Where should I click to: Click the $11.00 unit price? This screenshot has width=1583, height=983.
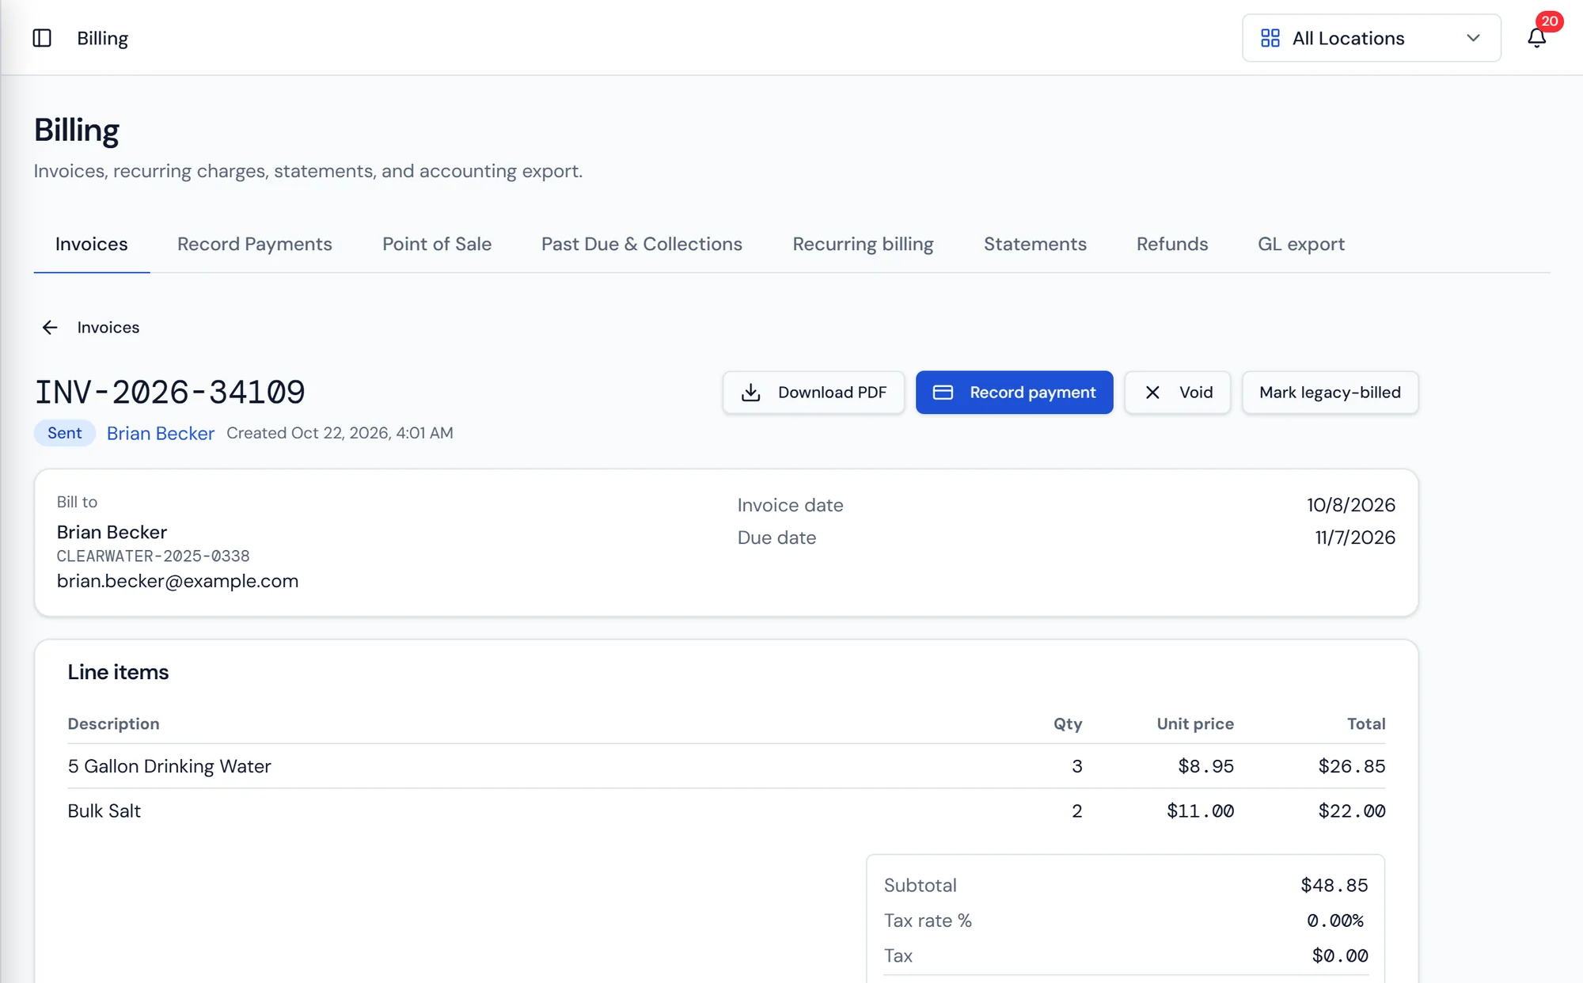point(1201,811)
